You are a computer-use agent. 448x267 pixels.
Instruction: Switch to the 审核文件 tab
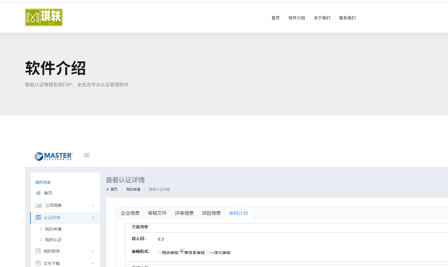[157, 213]
